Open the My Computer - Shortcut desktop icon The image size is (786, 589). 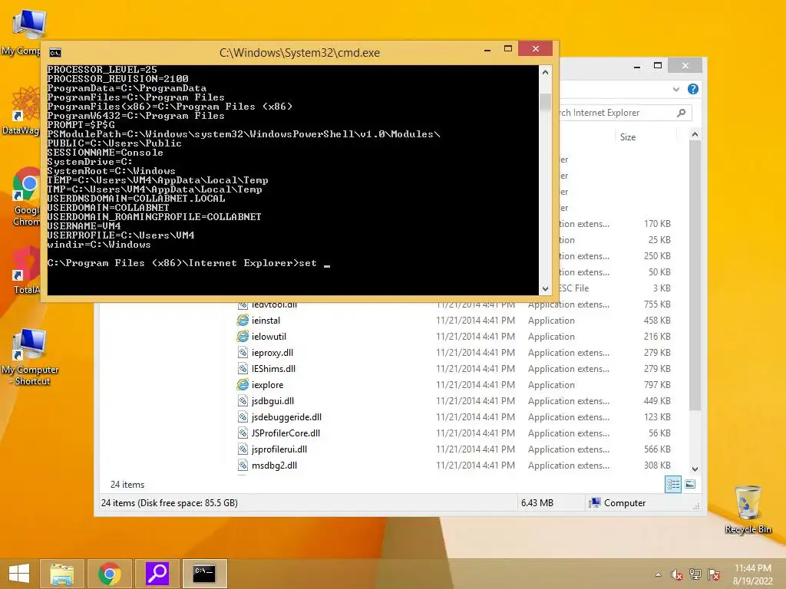[30, 357]
